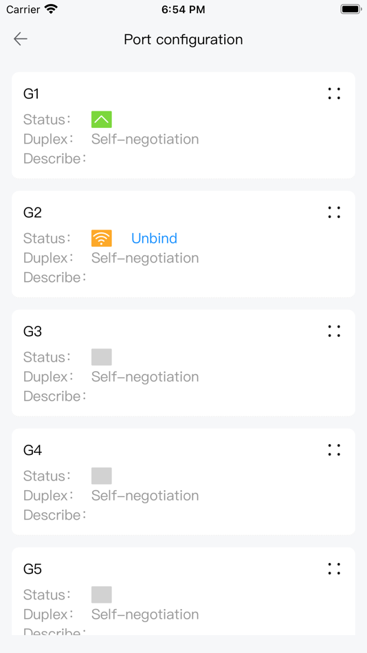
Task: Tap the gray G5 status indicator
Action: [x=102, y=595]
